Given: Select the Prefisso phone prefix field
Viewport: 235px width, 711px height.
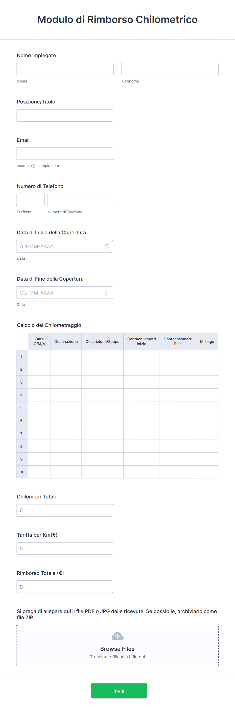Looking at the screenshot, I should pyautogui.click(x=30, y=200).
